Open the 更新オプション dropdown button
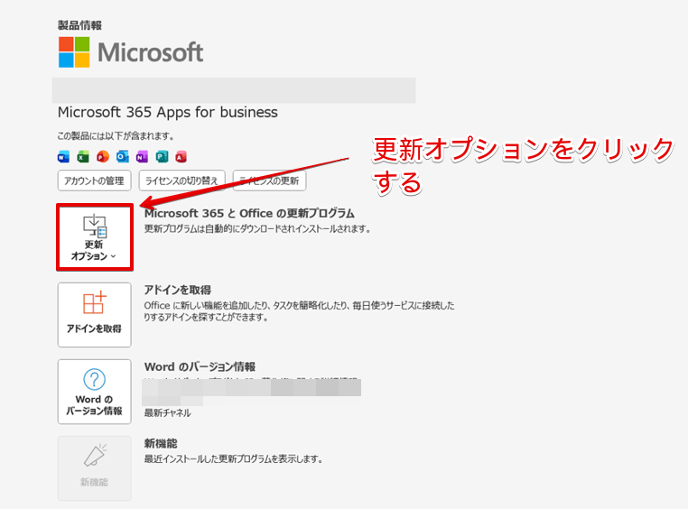This screenshot has width=688, height=509. 94,237
